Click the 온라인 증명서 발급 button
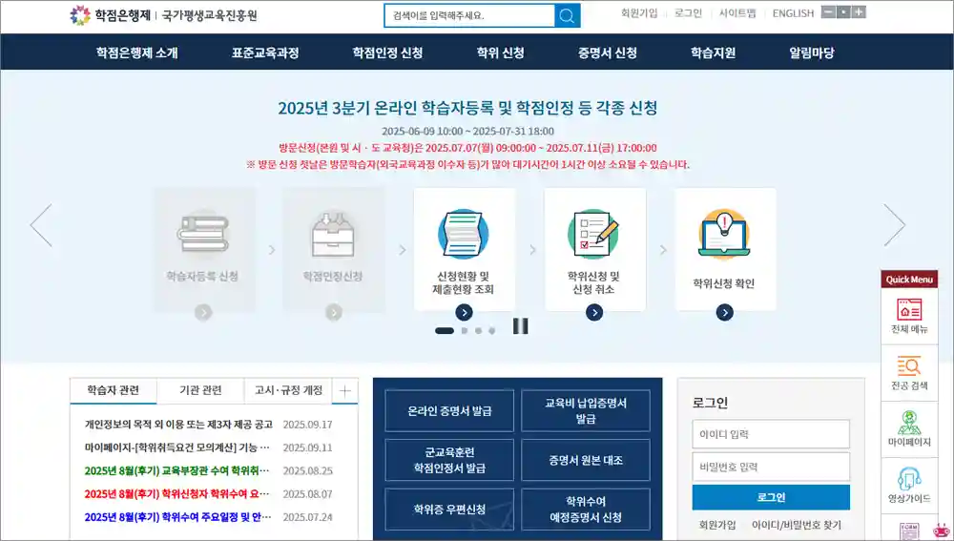954x541 pixels. (449, 411)
